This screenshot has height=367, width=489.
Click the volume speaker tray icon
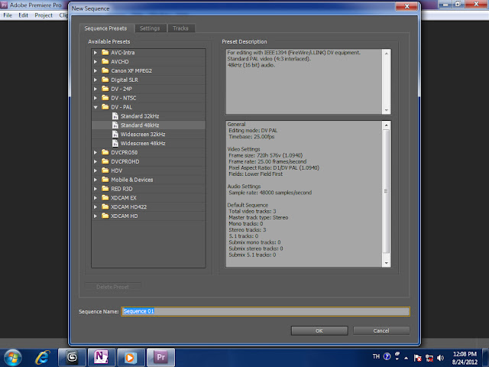coord(440,358)
